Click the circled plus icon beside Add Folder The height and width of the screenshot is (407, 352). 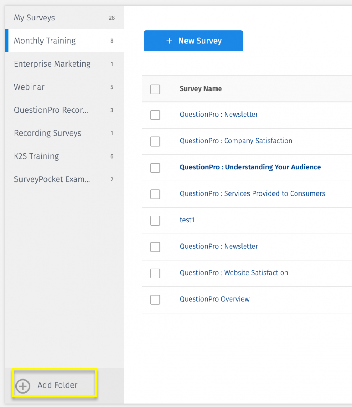tap(23, 386)
